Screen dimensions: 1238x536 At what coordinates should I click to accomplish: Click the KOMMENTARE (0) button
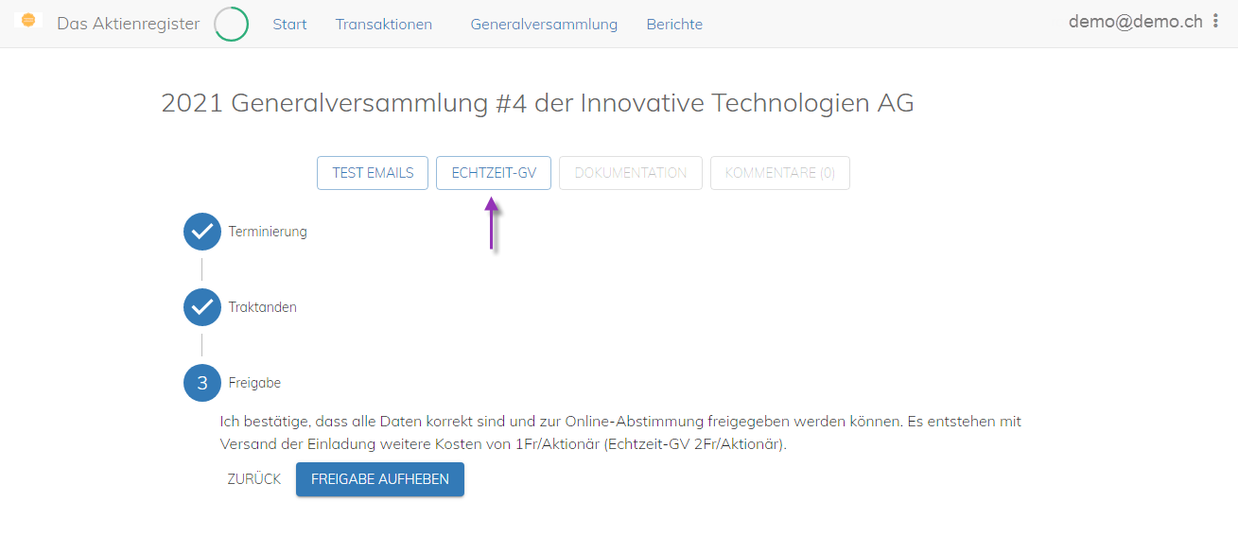click(x=780, y=173)
